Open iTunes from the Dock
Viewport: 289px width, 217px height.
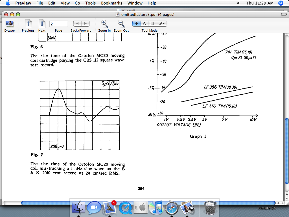pos(156,208)
